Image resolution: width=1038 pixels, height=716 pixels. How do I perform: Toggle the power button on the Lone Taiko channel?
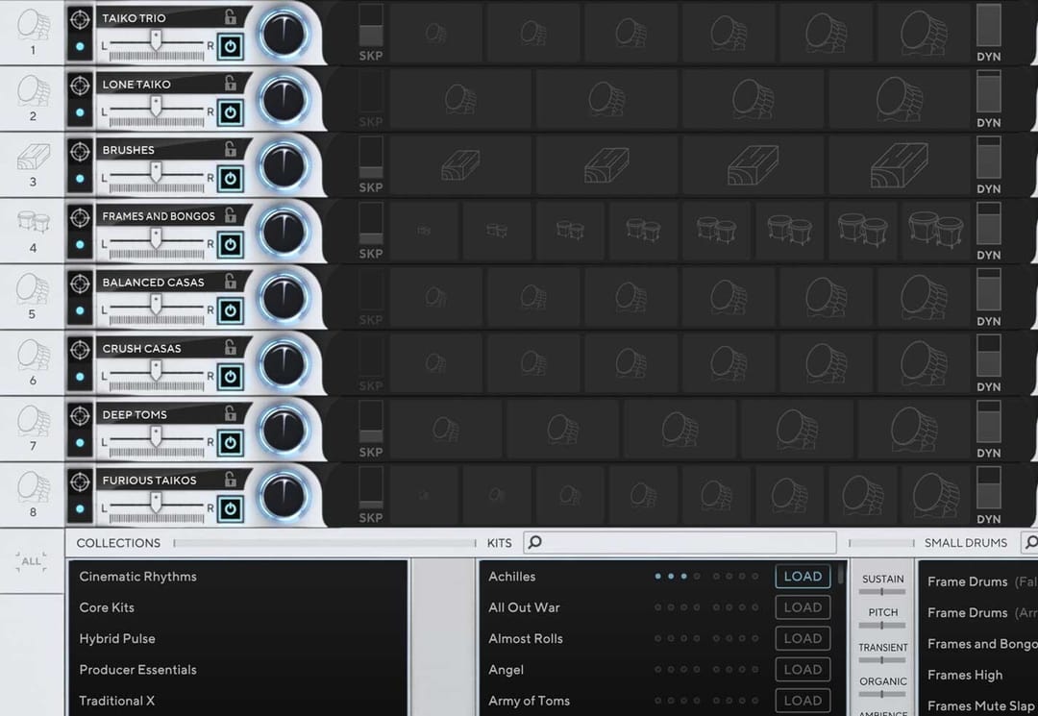tap(230, 112)
